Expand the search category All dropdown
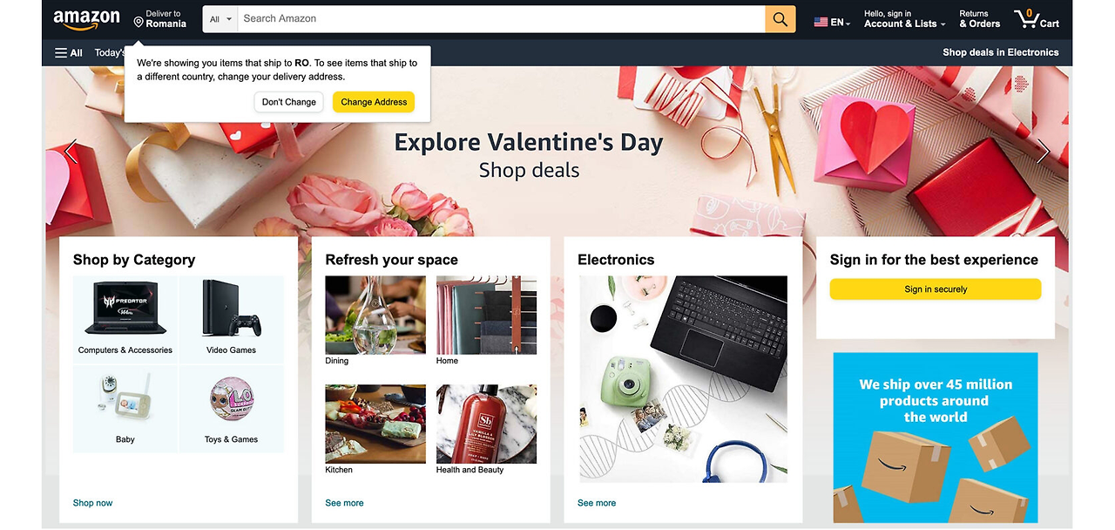Image resolution: width=1115 pixels, height=530 pixels. pyautogui.click(x=220, y=19)
